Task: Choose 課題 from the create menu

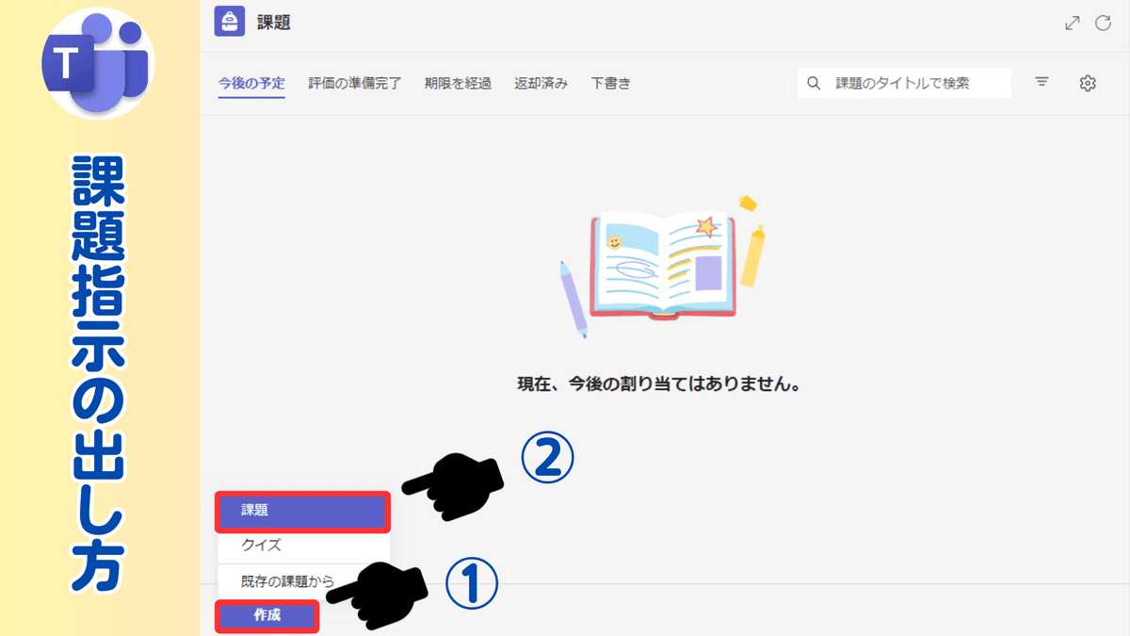Action: tap(303, 511)
